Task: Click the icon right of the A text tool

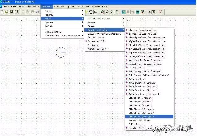Action: tap(154, 12)
